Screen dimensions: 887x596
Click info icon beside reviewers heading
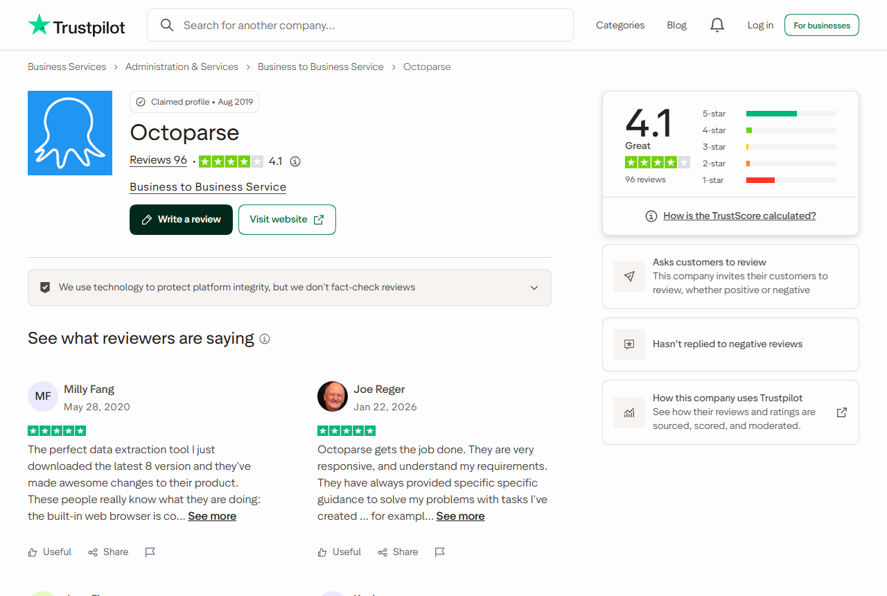click(x=265, y=339)
